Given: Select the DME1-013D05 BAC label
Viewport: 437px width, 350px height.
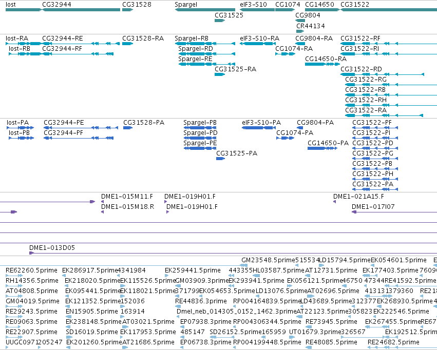Looking at the screenshot, I should [52, 248].
